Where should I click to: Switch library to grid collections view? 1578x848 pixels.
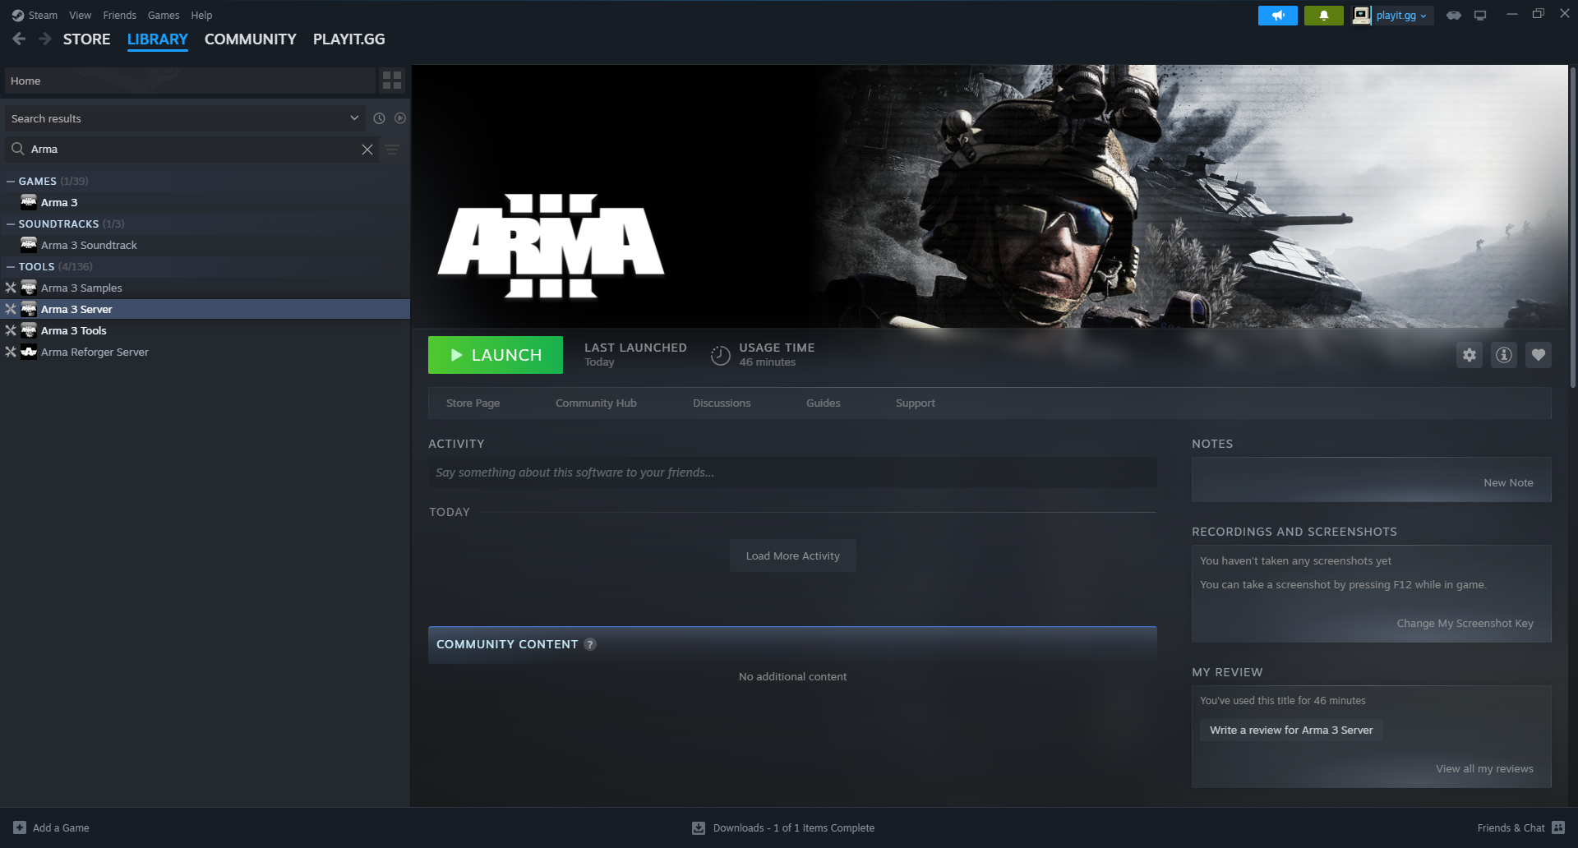coord(392,81)
